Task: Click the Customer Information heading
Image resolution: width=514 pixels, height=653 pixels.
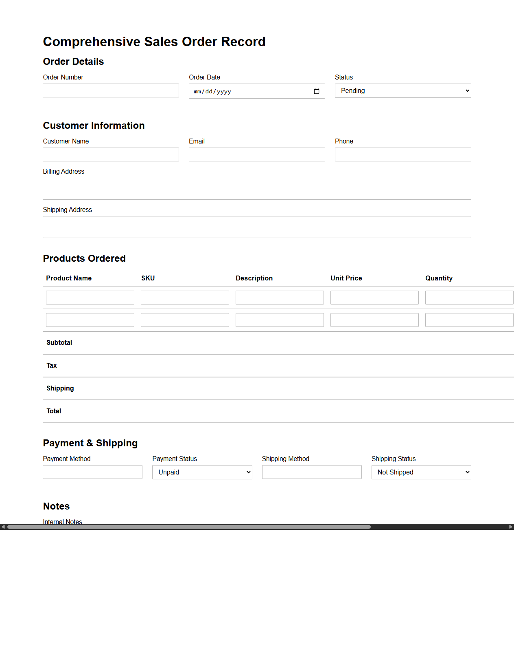Action: click(x=94, y=126)
